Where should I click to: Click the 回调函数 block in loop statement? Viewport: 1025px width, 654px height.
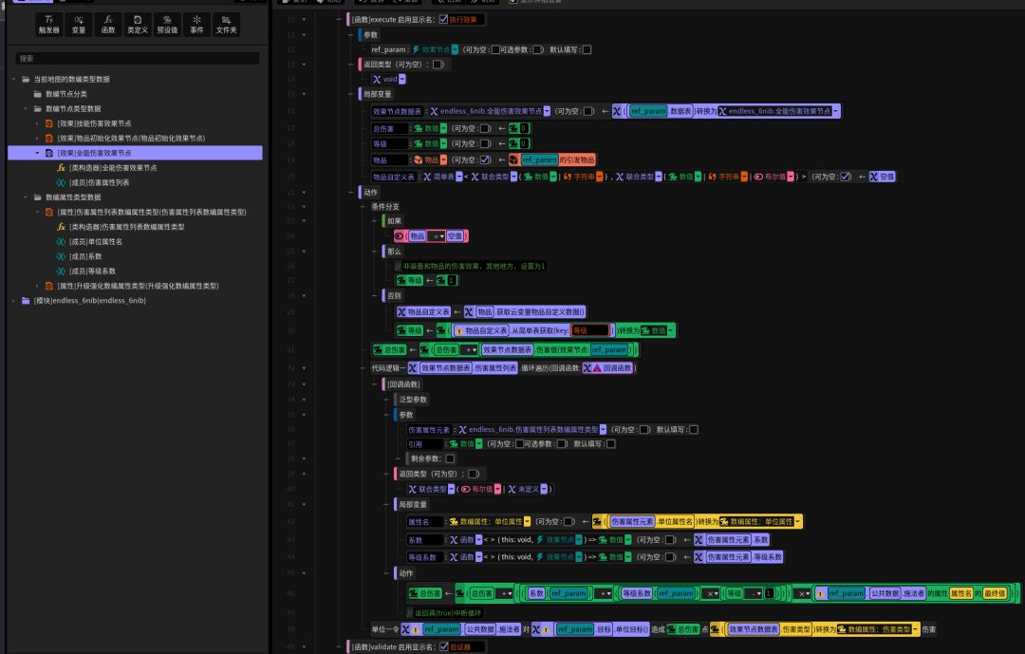pos(611,367)
